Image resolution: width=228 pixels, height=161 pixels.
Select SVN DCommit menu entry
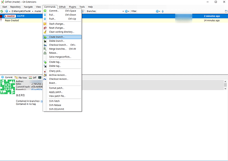[62, 109]
